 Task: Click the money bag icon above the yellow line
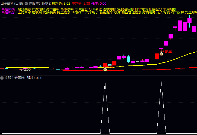coord(161,54)
